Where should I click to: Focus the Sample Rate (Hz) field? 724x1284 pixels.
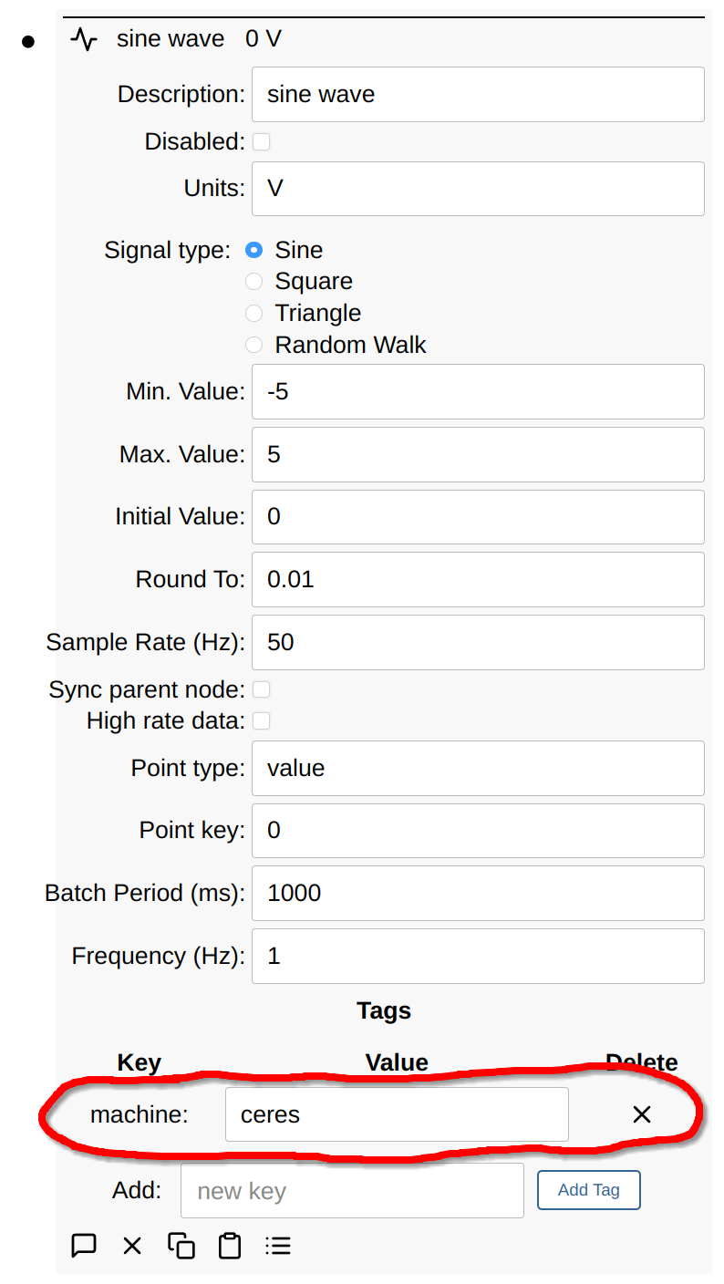click(478, 643)
